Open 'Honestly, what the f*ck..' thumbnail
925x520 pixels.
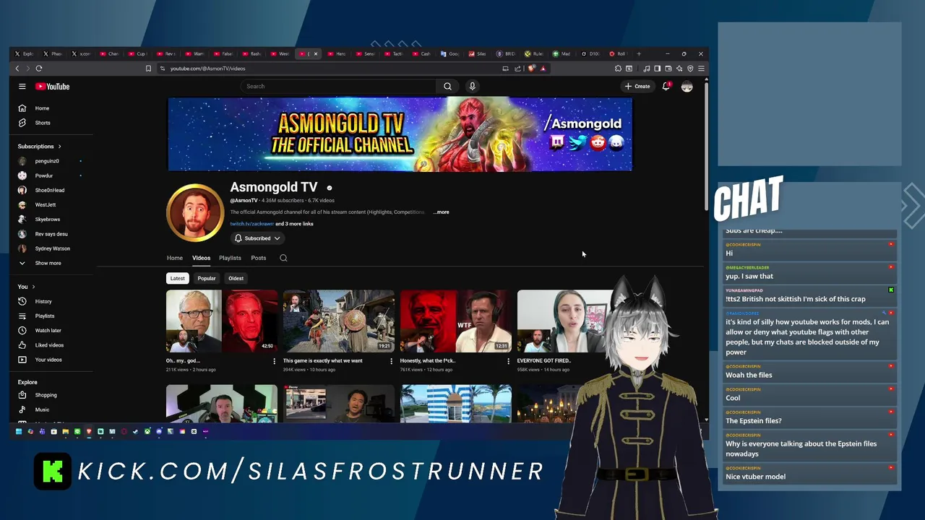coord(456,321)
